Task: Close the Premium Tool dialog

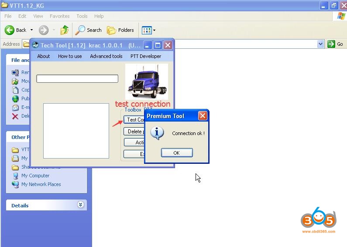Action: [x=203, y=115]
